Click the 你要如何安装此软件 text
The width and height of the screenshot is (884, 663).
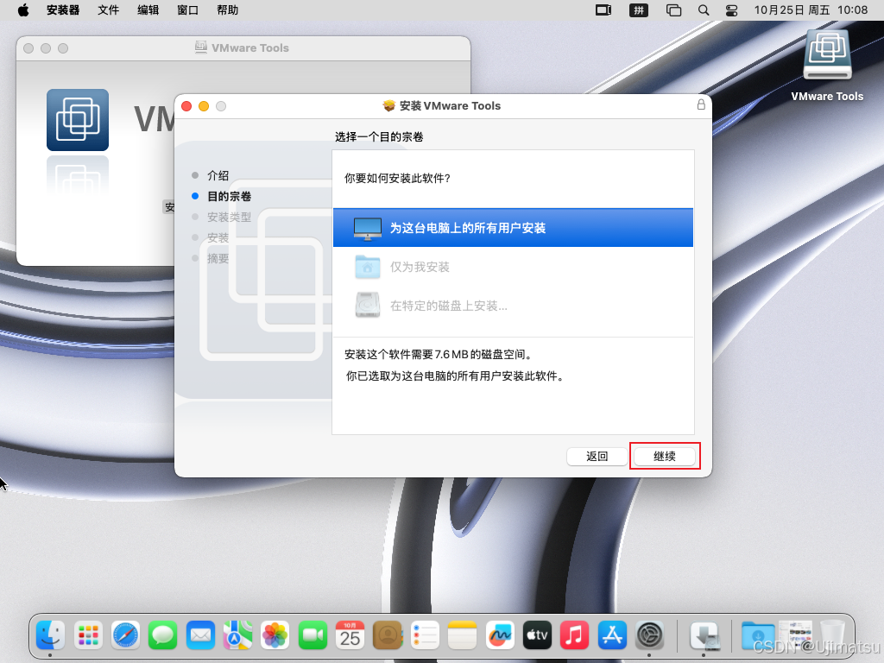pos(397,178)
